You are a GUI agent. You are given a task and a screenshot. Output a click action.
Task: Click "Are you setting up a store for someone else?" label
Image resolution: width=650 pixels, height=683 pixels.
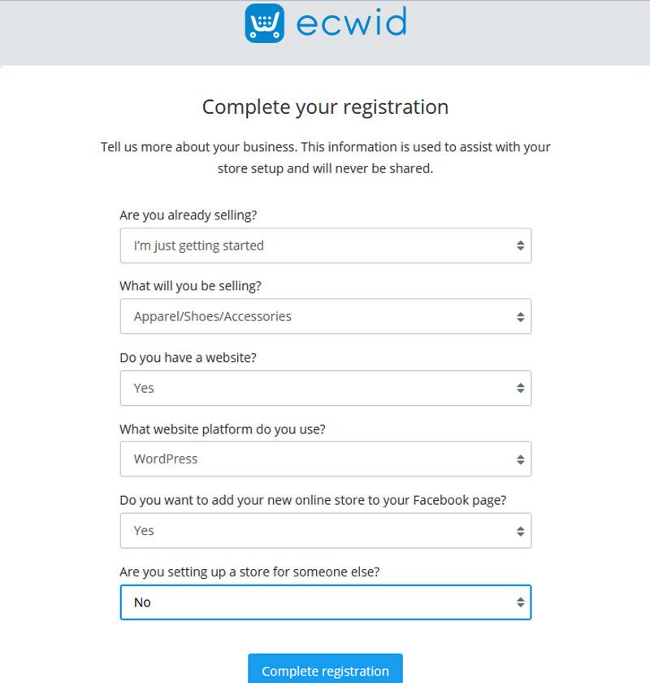pyautogui.click(x=249, y=572)
